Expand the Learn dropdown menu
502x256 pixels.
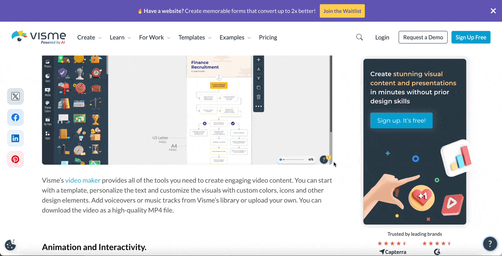click(x=120, y=37)
